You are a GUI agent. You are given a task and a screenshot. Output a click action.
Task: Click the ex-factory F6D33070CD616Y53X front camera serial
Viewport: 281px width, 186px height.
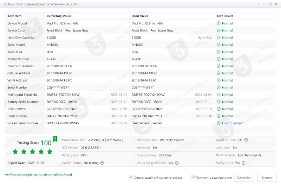click(62, 116)
